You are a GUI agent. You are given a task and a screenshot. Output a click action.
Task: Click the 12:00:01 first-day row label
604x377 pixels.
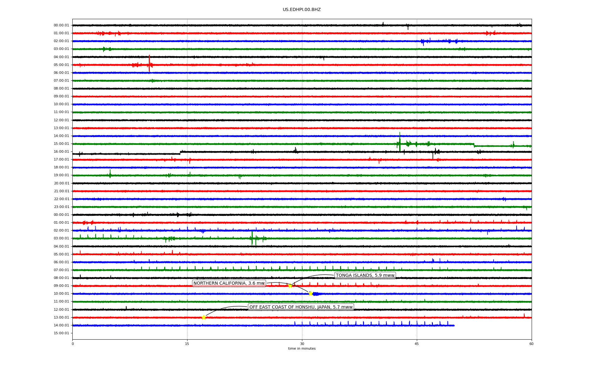[x=61, y=120]
